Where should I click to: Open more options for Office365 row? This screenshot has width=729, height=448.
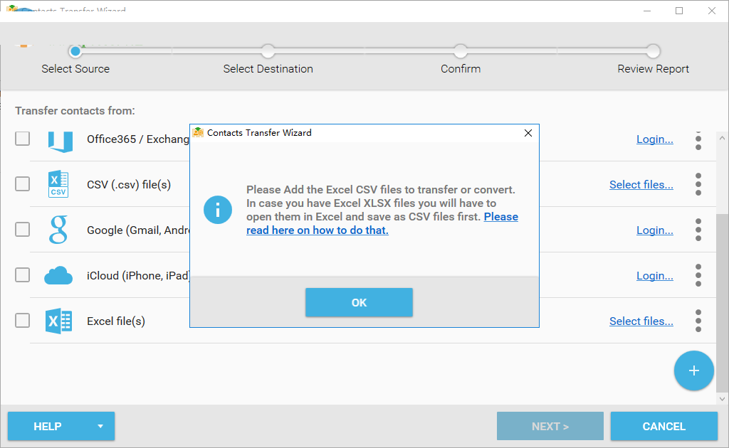click(x=698, y=139)
